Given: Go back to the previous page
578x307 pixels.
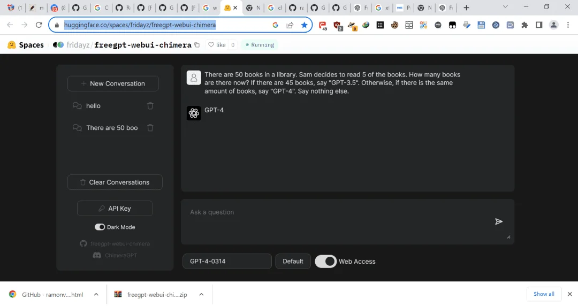Looking at the screenshot, I should coord(10,25).
